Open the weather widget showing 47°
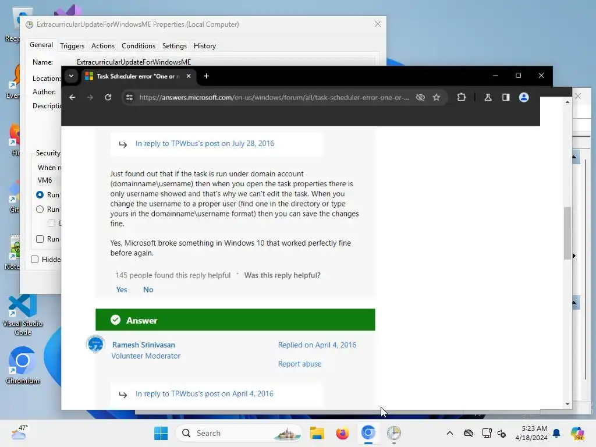Screen dimensions: 596x447 click(19, 432)
